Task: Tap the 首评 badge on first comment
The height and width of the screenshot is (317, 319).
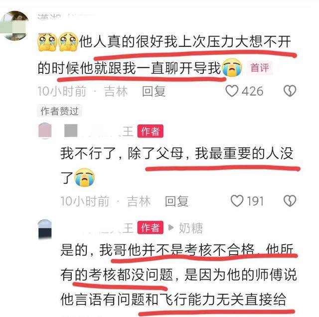Action: pos(260,67)
